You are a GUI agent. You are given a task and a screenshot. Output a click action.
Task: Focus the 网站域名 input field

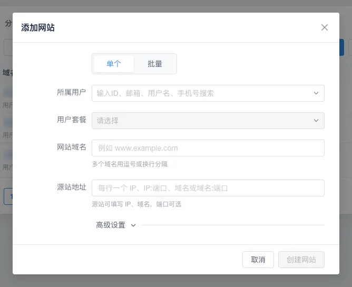click(x=208, y=148)
